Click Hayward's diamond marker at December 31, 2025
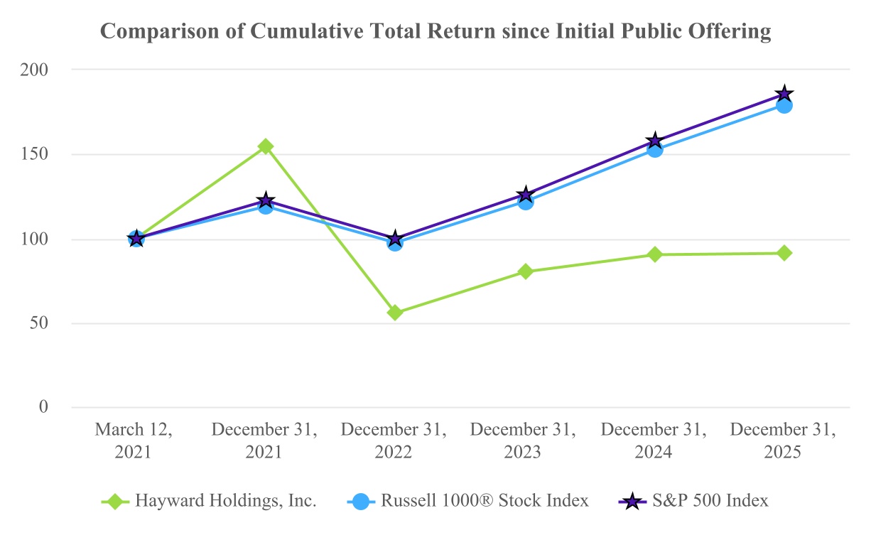Viewport: 871px width, 540px height. point(784,253)
